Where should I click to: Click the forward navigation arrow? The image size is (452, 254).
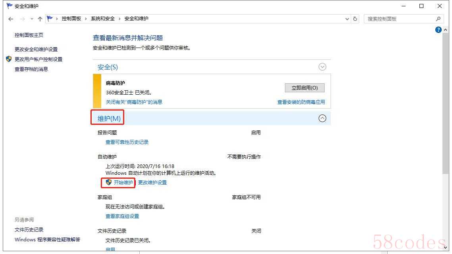pos(22,19)
